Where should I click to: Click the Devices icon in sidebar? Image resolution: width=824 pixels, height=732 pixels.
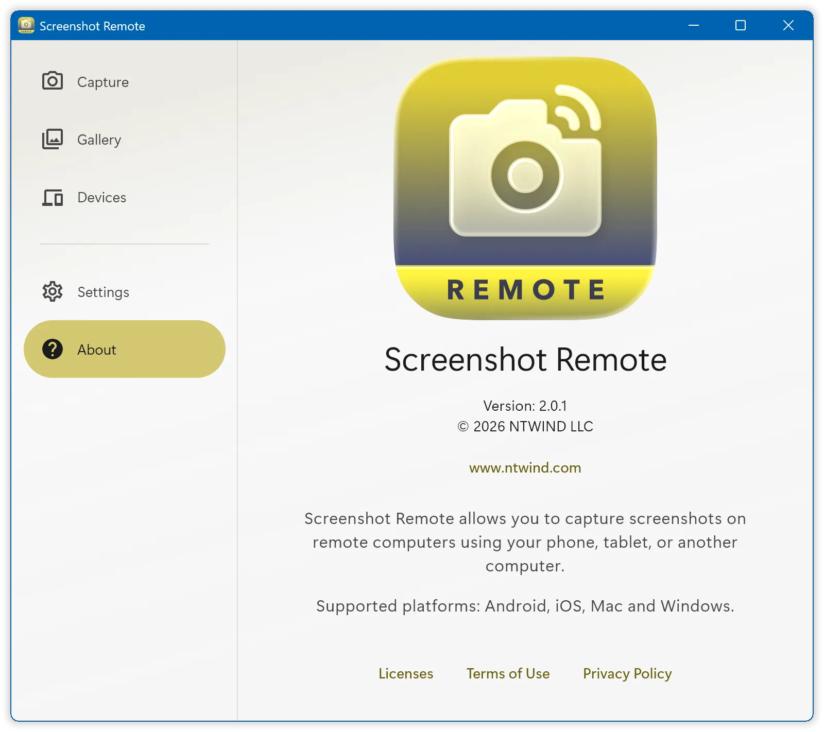click(x=53, y=197)
